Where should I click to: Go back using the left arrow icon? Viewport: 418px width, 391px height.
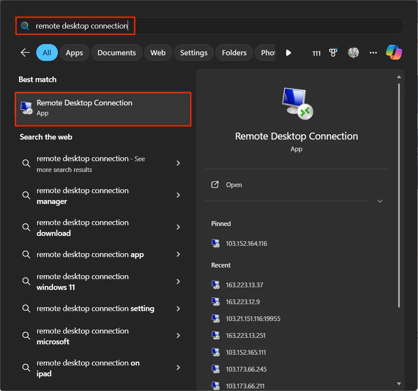coord(25,53)
